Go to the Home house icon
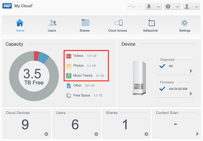The width and height of the screenshot is (203, 141). click(20, 23)
